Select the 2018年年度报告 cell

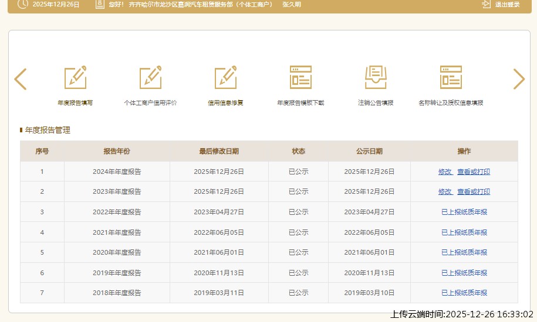tap(117, 293)
